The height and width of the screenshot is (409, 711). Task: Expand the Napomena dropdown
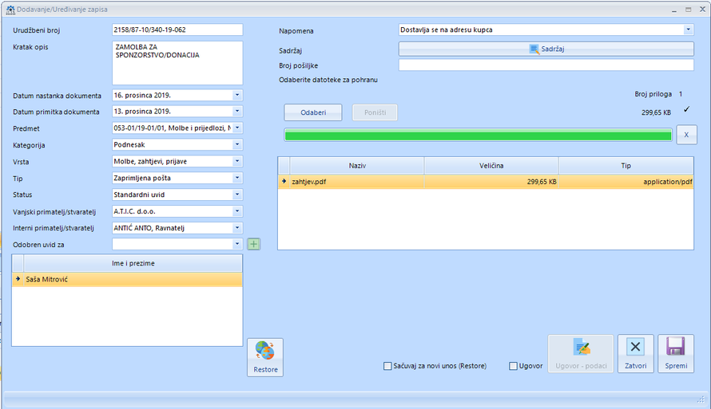point(688,30)
